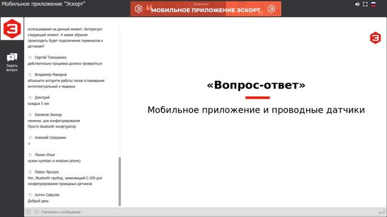Click message 'действительно прошивка должна проверяться'
Image resolution: width=387 pixels, height=217 pixels.
[65, 63]
